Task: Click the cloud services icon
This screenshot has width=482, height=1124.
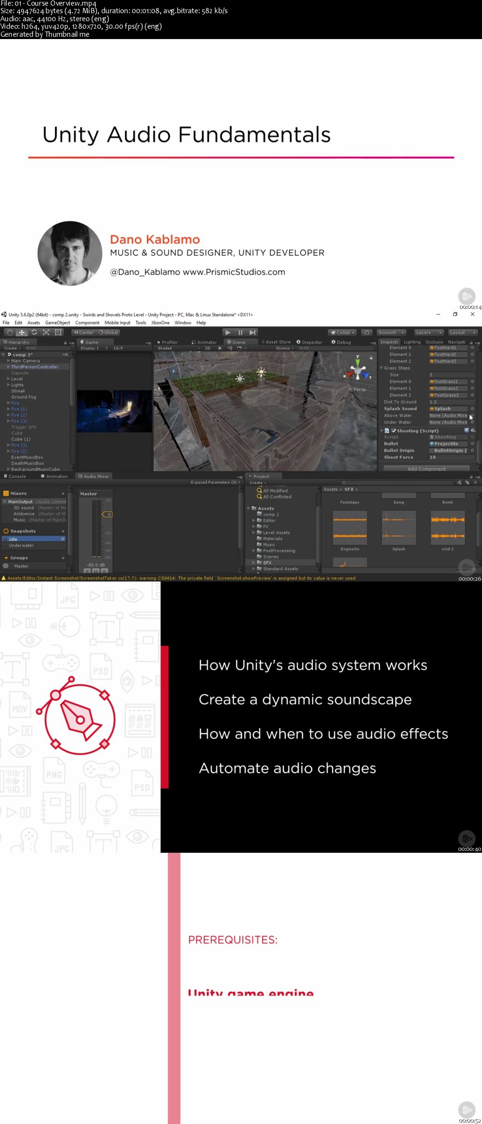Action: click(x=367, y=332)
